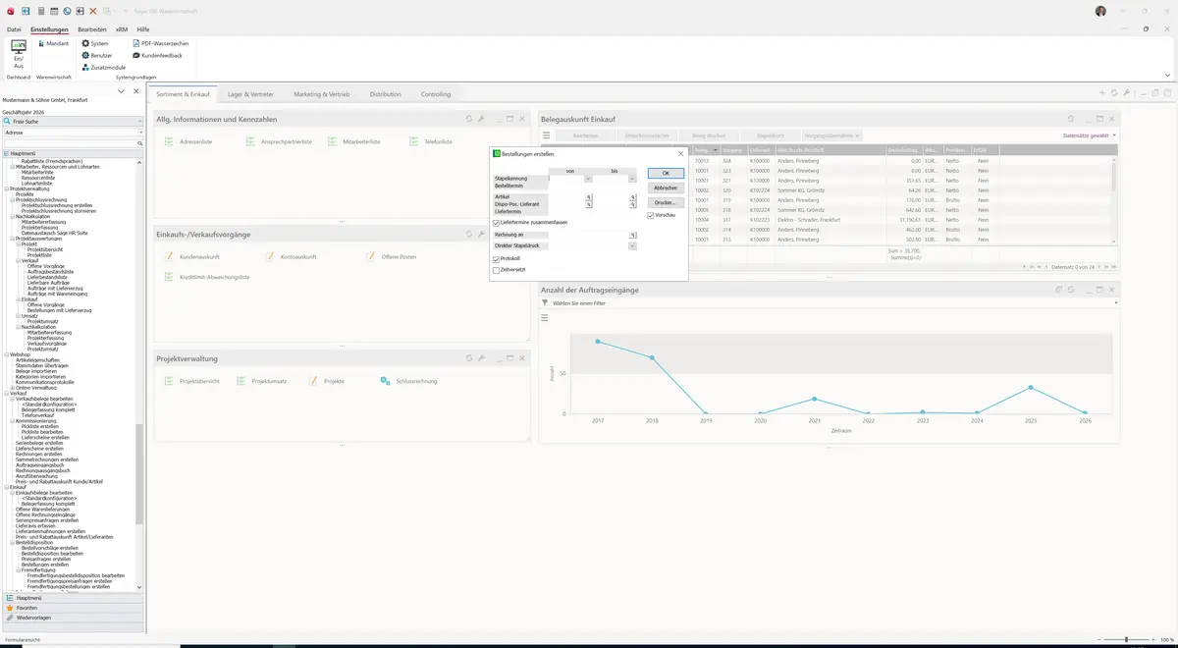Screen dimensions: 1178x648
Task: Click the red X in the quick access toolbar
Action: [93, 11]
